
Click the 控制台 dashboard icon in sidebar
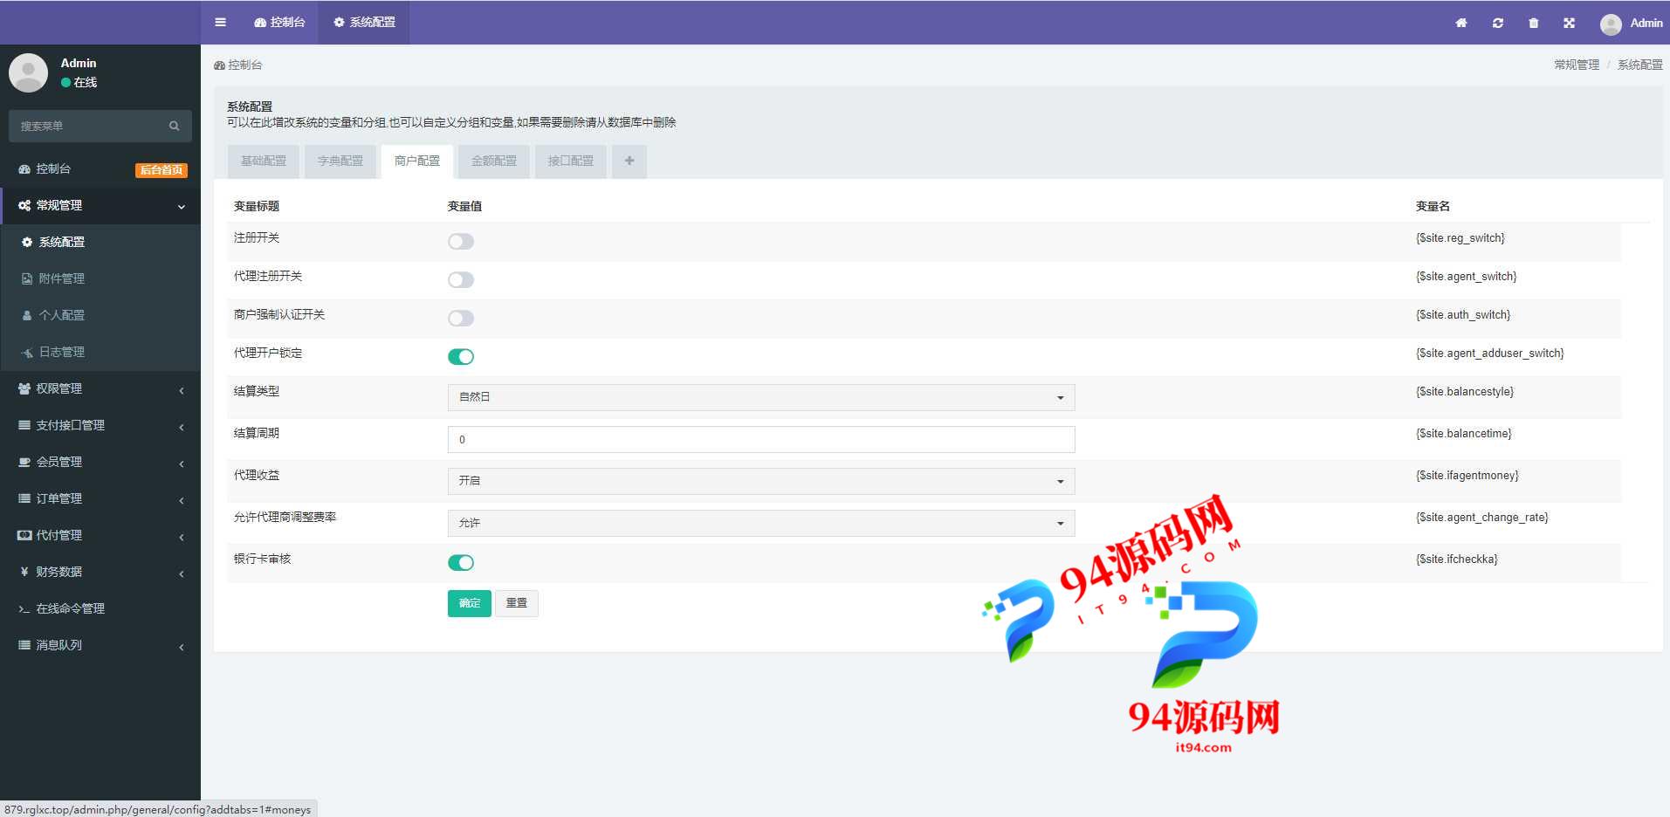(x=24, y=168)
